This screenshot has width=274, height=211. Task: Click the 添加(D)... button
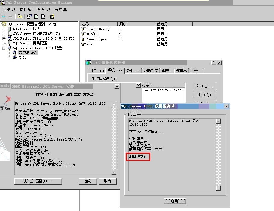pyautogui.click(x=205, y=86)
